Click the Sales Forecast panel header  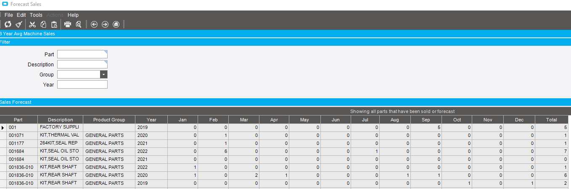[x=285, y=102]
